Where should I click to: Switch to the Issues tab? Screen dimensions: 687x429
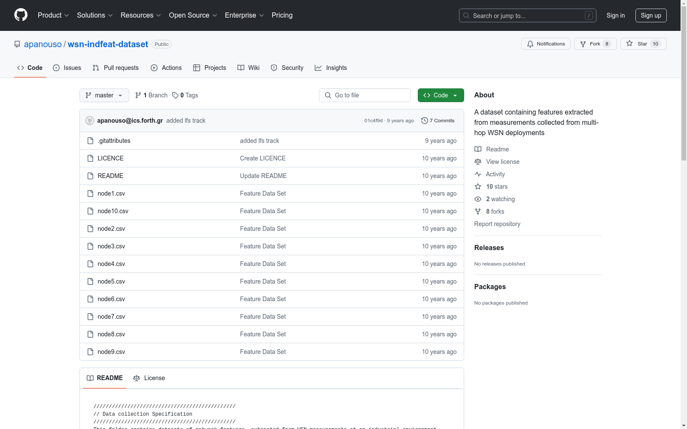[67, 68]
